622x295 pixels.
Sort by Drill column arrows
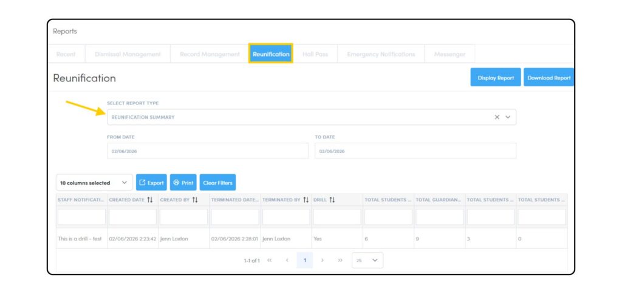[x=332, y=200]
